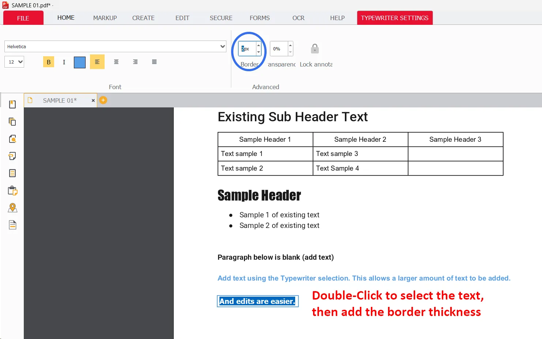Align text center
Image resolution: width=542 pixels, height=339 pixels.
click(116, 62)
